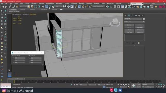Toggle the Percent Snap button
Screen dimensions: 166x93
tap(83, 7)
